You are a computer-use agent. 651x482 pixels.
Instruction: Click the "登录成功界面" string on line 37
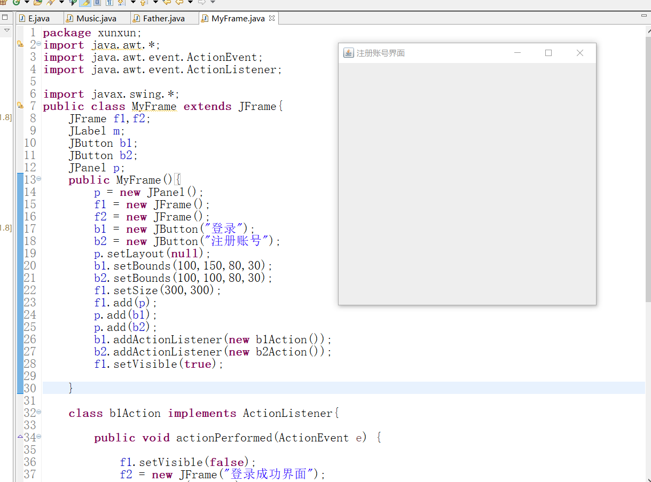269,474
